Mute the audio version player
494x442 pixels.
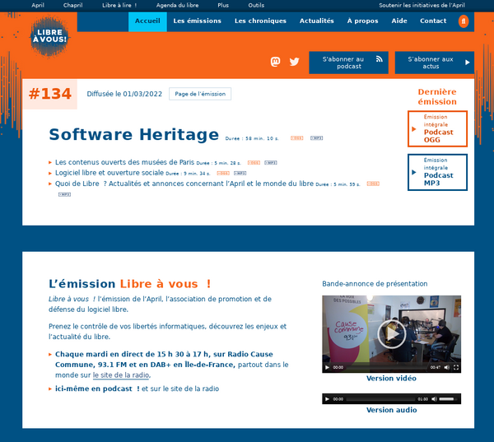[x=433, y=399]
